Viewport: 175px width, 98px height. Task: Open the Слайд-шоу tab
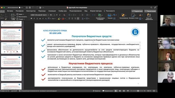[63, 11]
